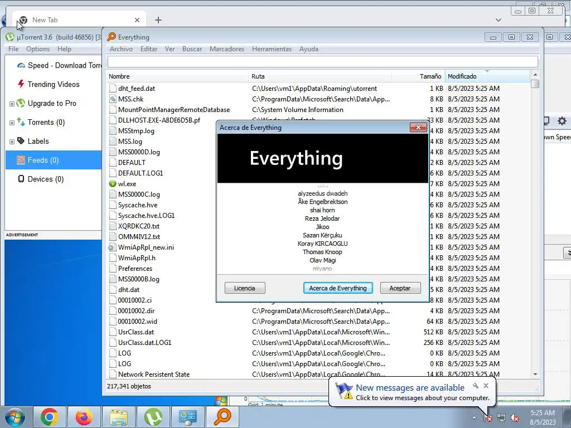Click the uTorrent settings gear icon

pyautogui.click(x=562, y=121)
